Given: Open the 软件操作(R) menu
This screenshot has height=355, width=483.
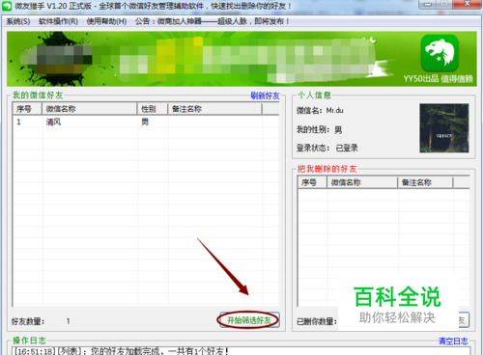Looking at the screenshot, I should (58, 21).
